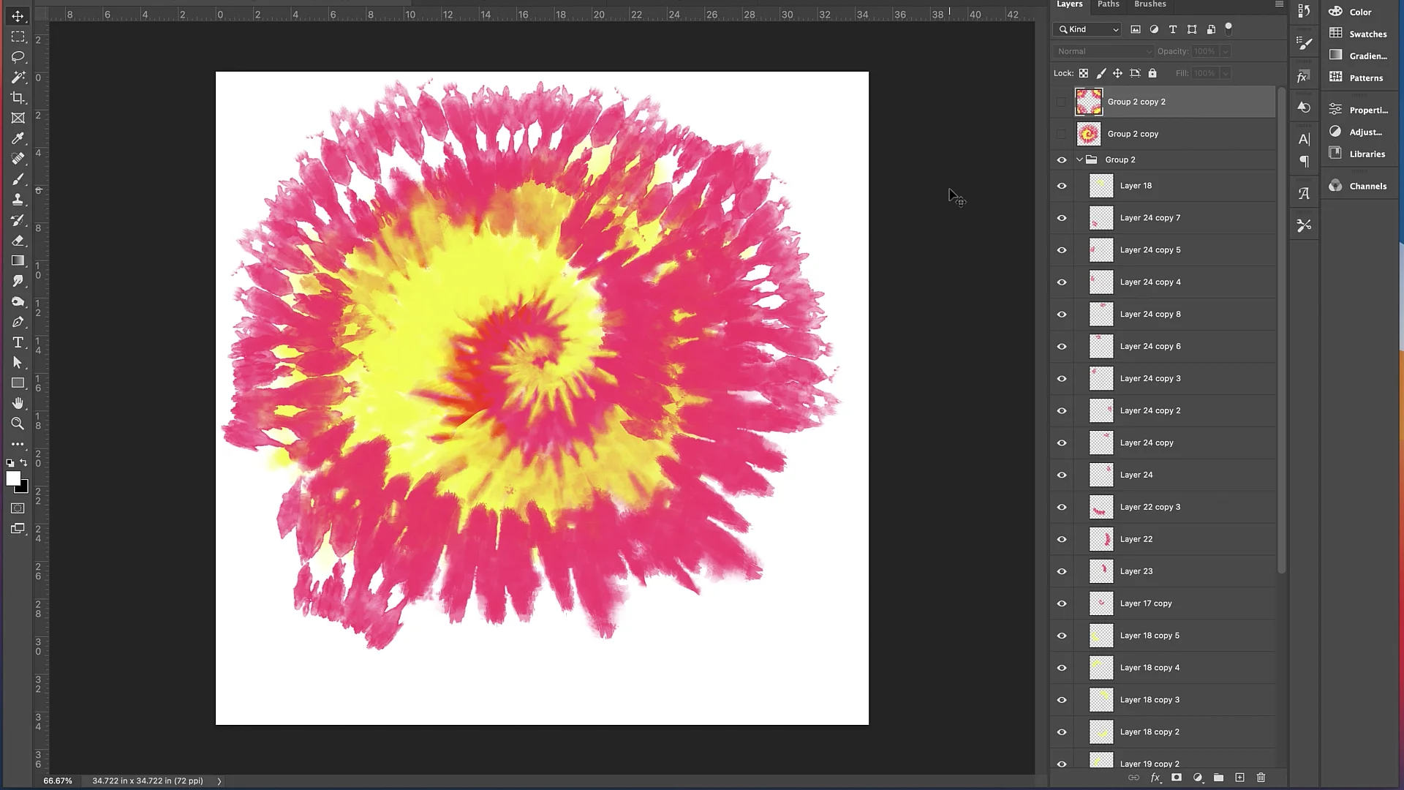Select the Pen tool
The height and width of the screenshot is (790, 1404).
pos(18,322)
